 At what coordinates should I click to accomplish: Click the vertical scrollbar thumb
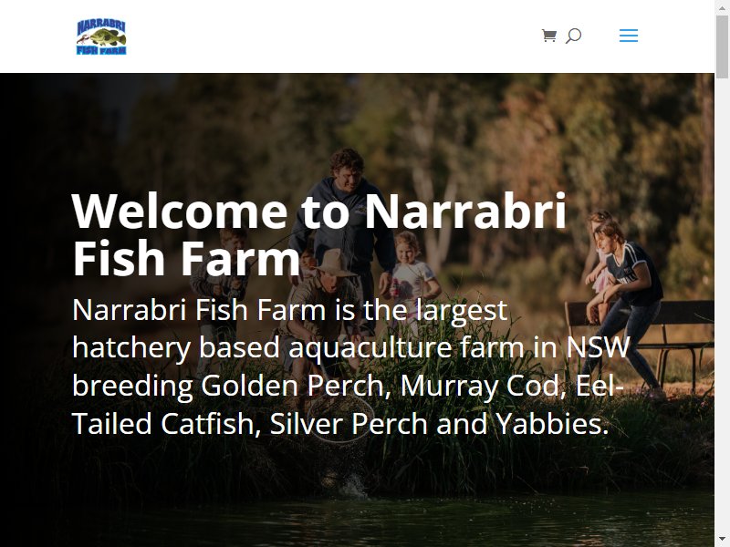click(x=722, y=46)
